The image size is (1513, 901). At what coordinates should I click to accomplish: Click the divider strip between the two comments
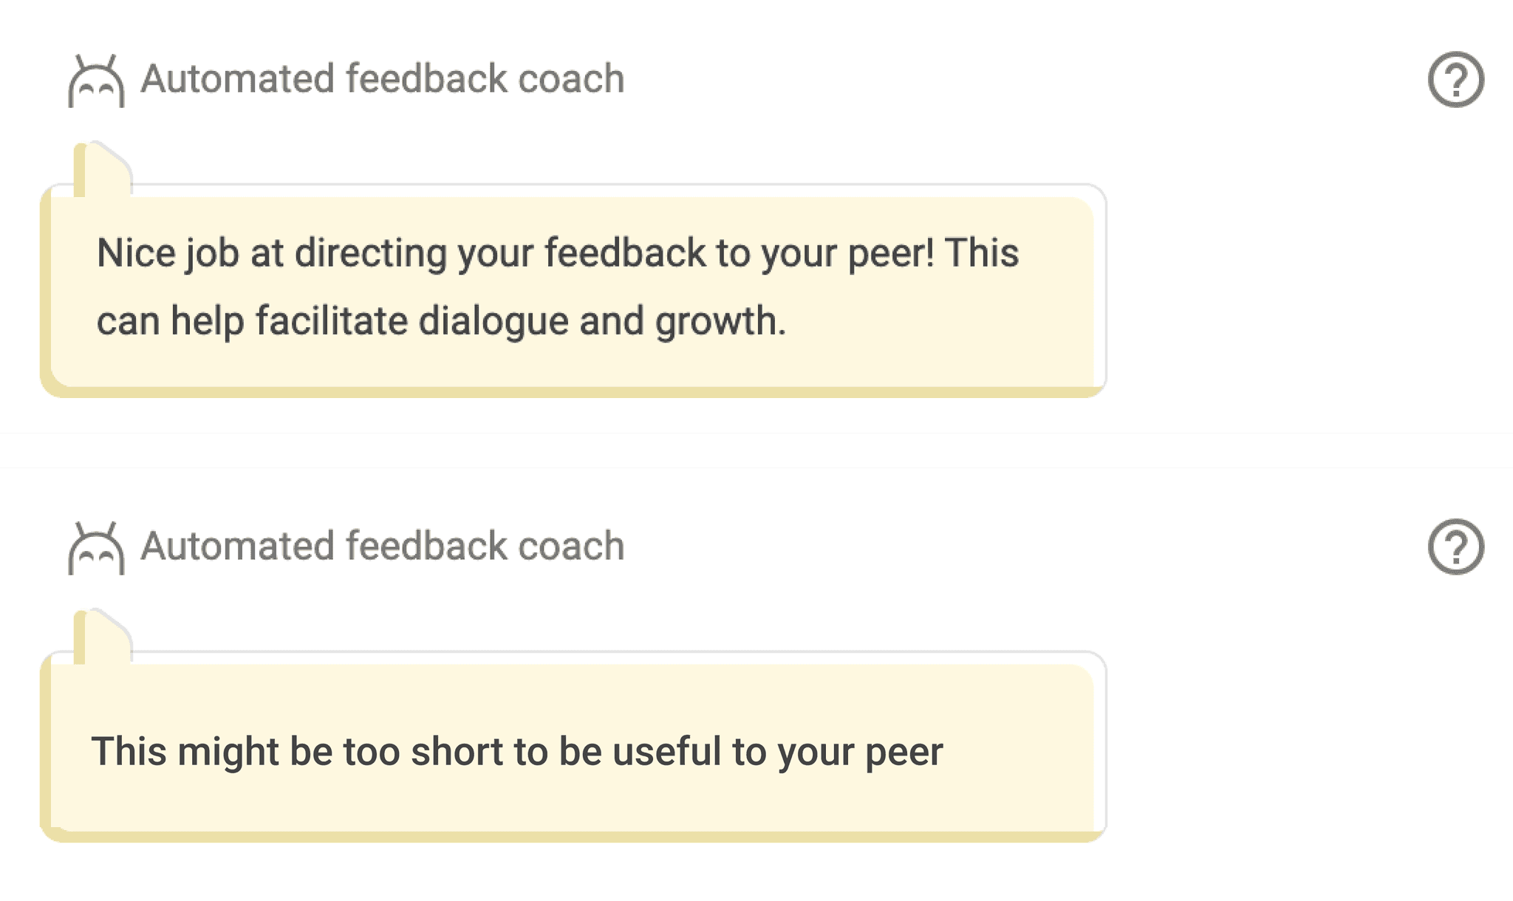pos(756,450)
